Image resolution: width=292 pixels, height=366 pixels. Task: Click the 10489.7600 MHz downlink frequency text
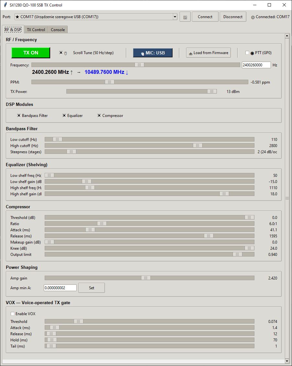pos(104,72)
